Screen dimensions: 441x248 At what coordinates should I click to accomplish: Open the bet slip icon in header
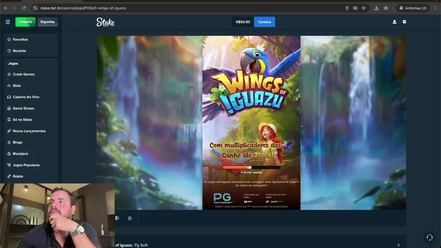[404, 22]
